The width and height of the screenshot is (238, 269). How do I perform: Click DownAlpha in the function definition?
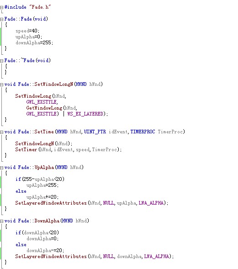[47, 221]
